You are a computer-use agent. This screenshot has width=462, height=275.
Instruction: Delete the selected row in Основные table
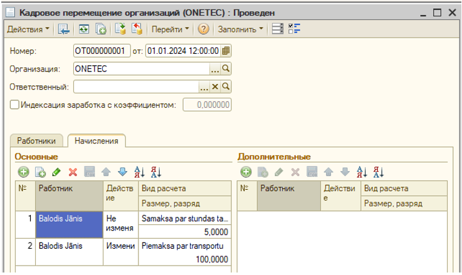73,172
